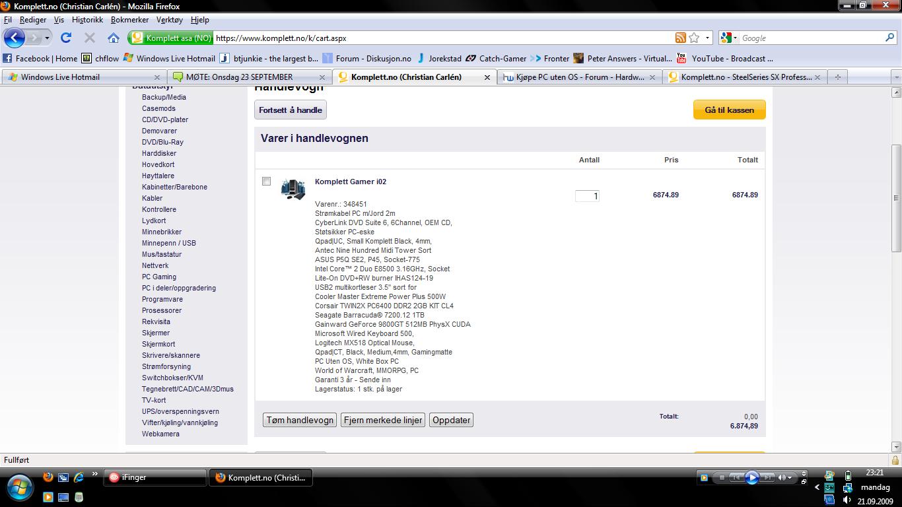
Task: Open the Rediger menu
Action: click(32, 20)
